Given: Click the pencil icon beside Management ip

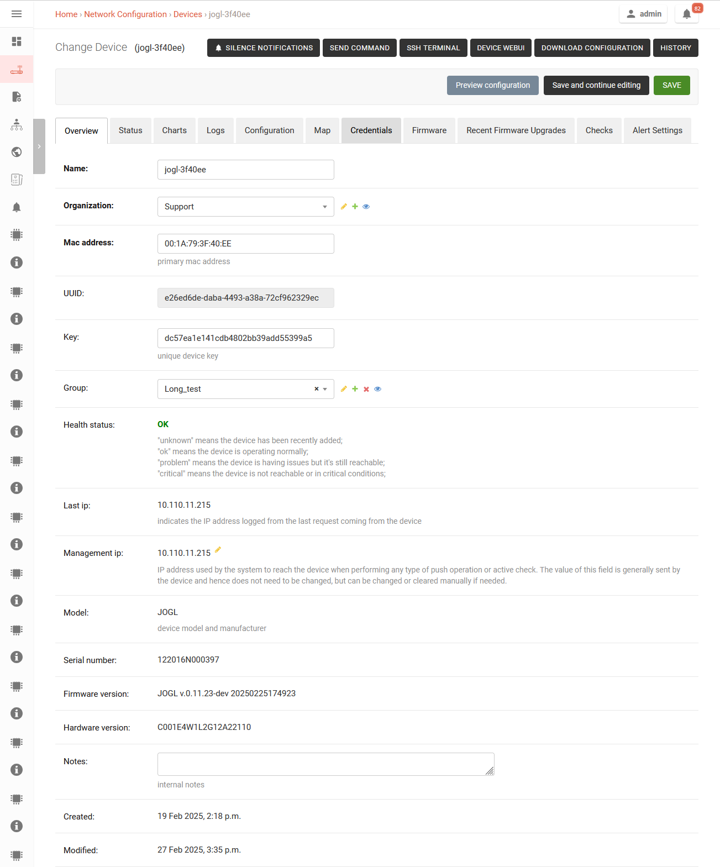Looking at the screenshot, I should [218, 550].
